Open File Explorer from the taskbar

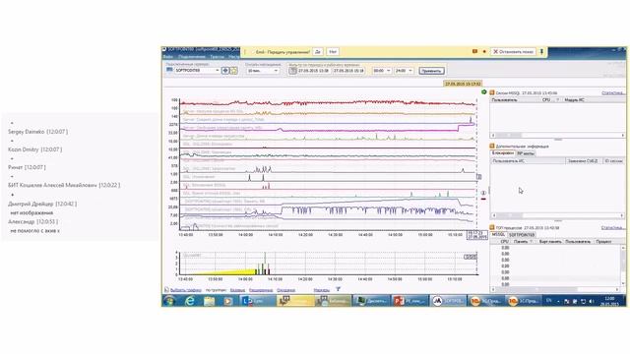209,301
